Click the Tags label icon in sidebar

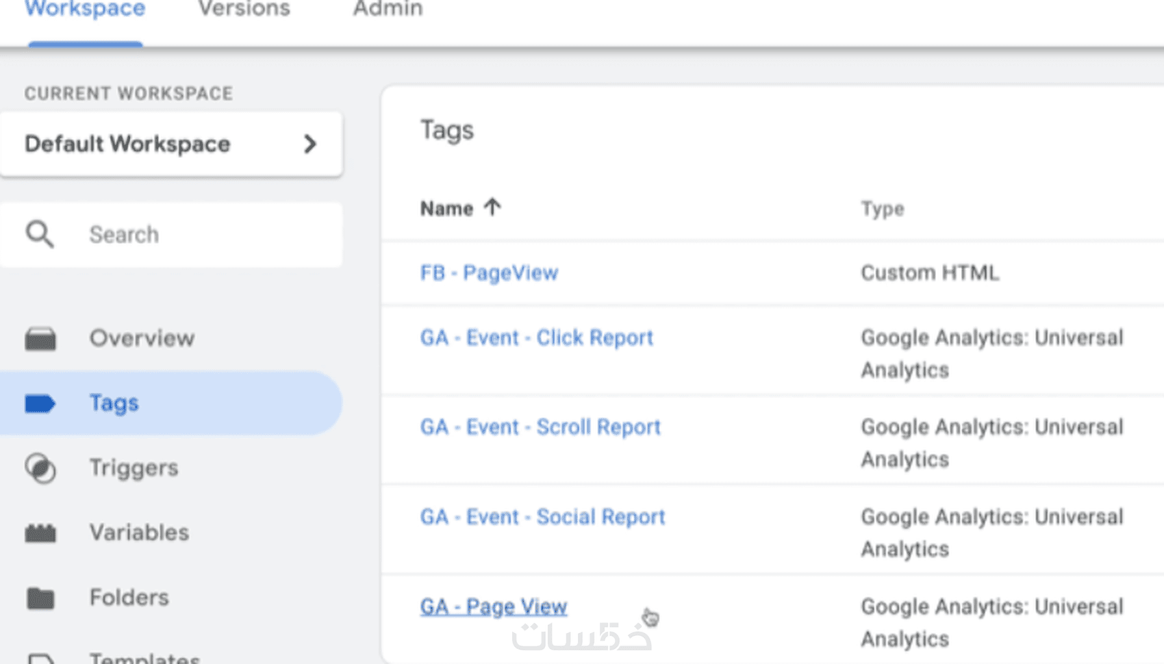click(40, 403)
